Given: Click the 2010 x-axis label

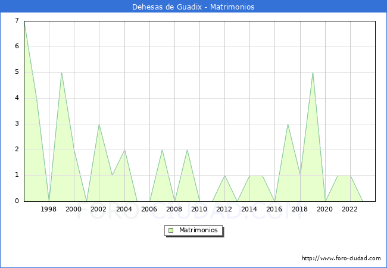Looking at the screenshot, I should coord(199,209).
